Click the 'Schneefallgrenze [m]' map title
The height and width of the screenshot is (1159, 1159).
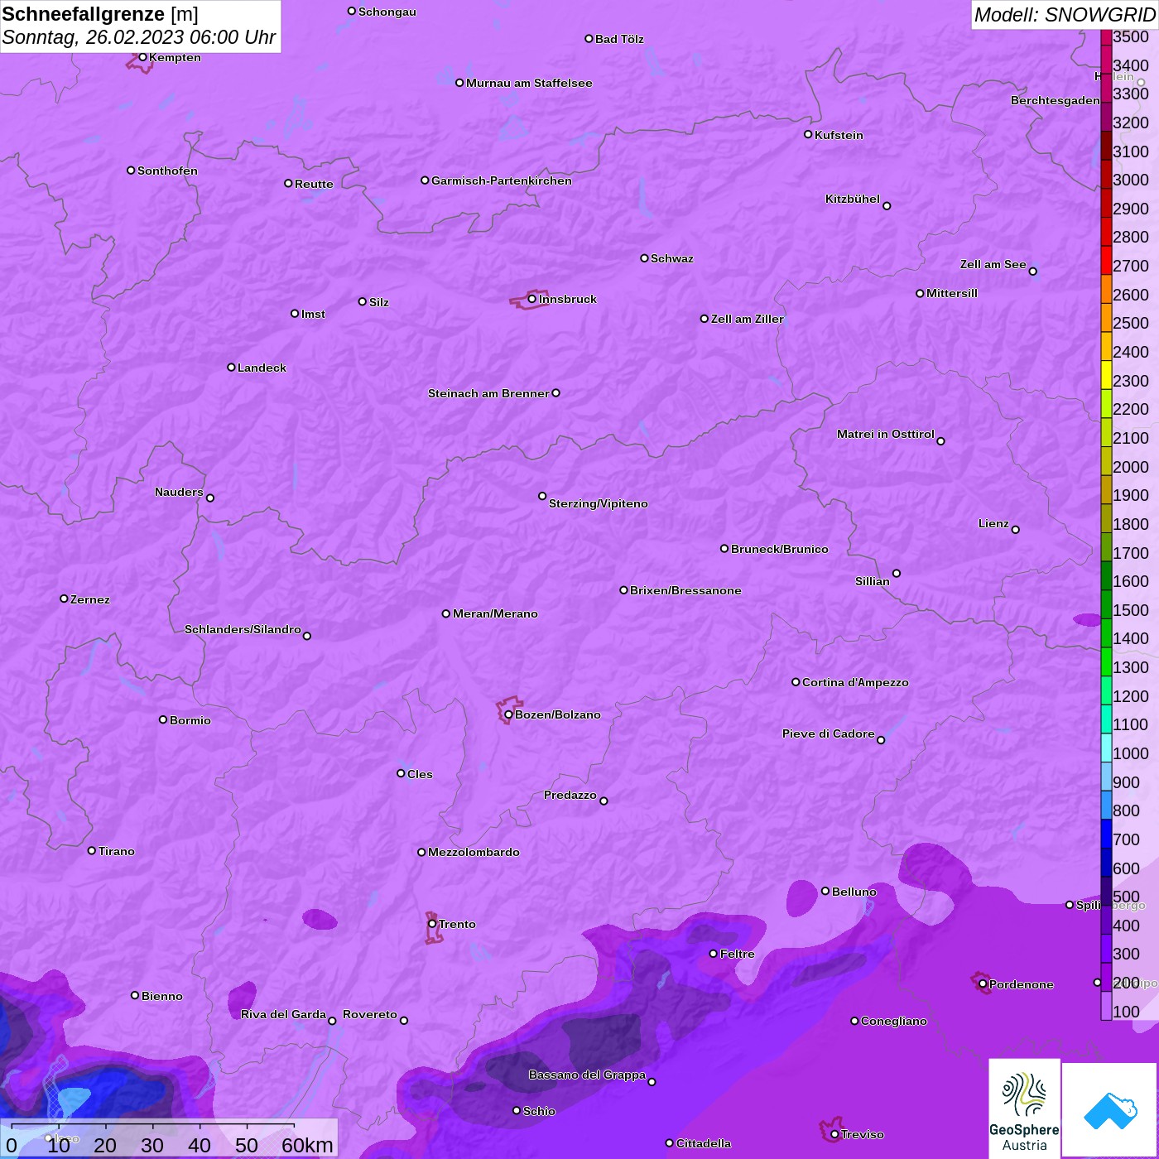pyautogui.click(x=100, y=14)
